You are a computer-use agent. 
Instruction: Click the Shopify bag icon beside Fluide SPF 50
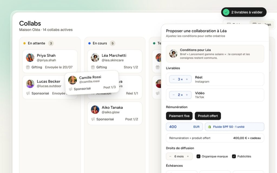209,127
